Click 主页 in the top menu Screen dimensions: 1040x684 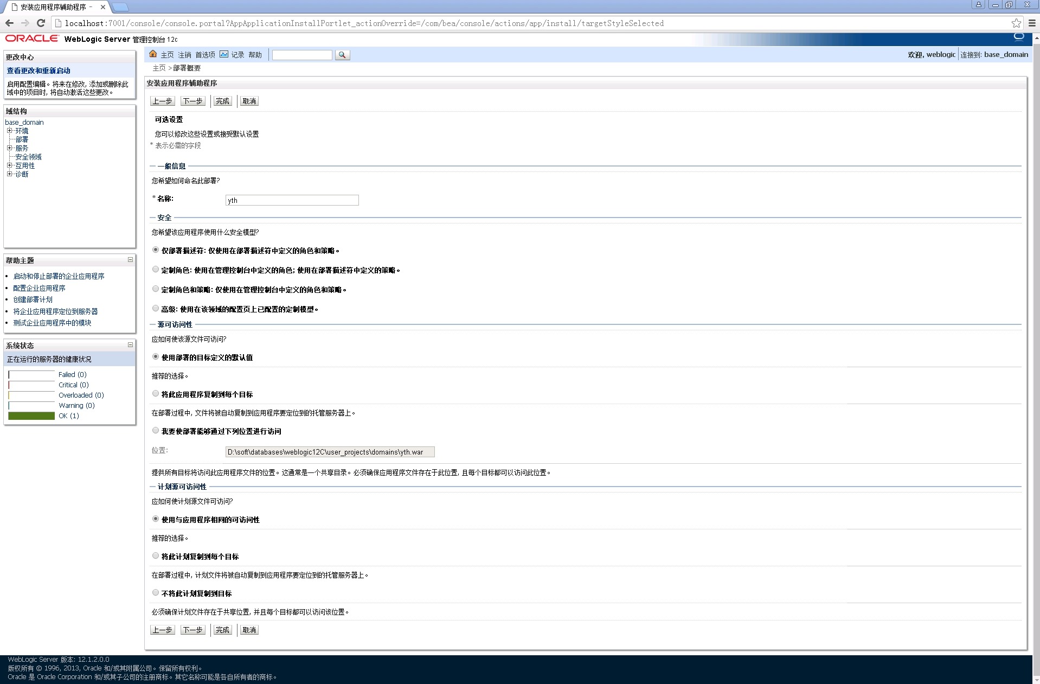(167, 55)
